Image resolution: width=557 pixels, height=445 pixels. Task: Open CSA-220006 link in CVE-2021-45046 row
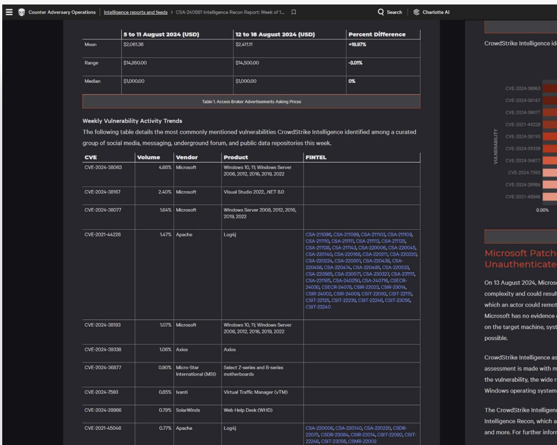pyautogui.click(x=319, y=428)
